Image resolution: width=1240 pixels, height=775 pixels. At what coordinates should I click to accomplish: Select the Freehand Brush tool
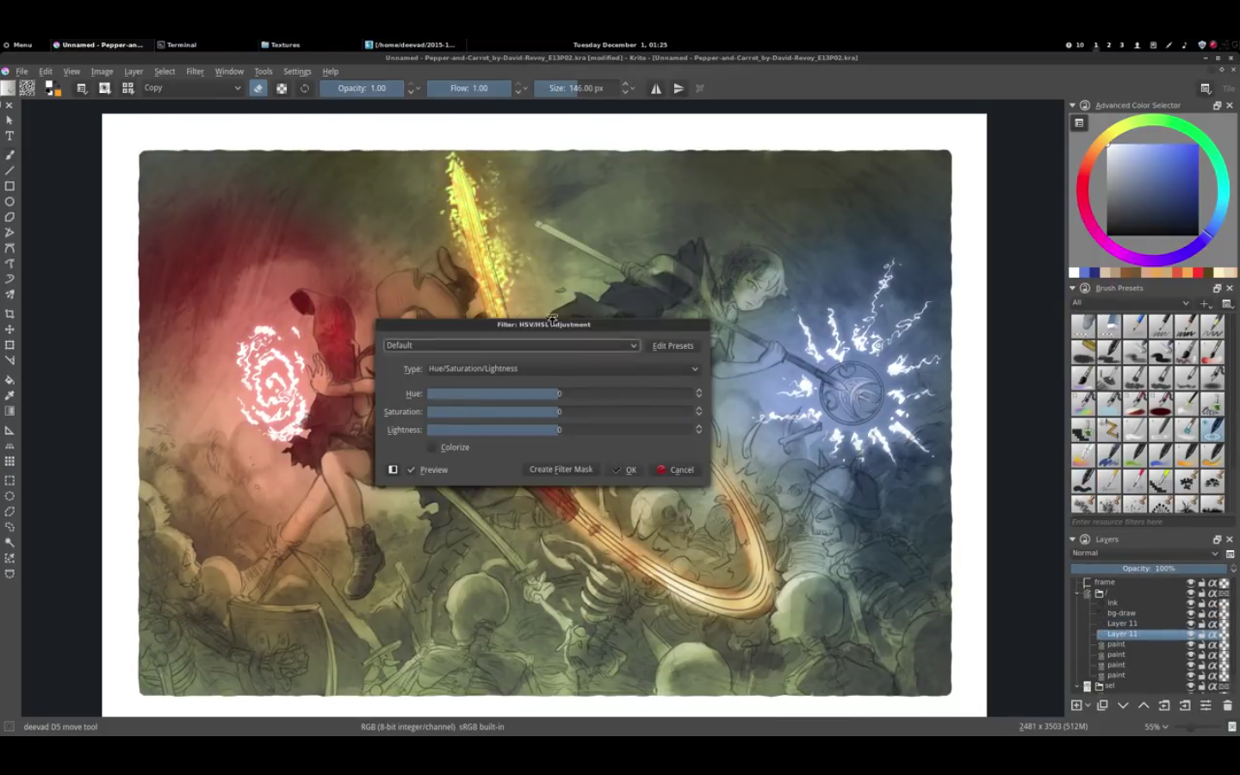[x=9, y=155]
